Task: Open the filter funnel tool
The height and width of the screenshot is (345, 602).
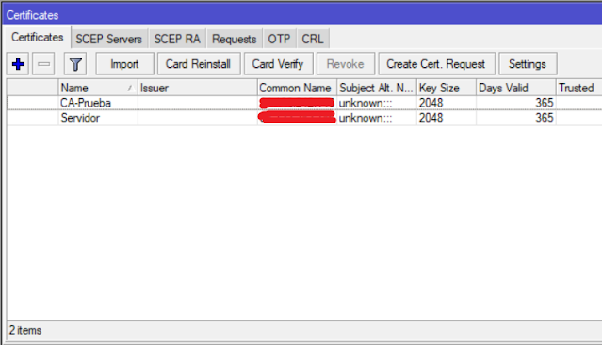Action: point(75,64)
